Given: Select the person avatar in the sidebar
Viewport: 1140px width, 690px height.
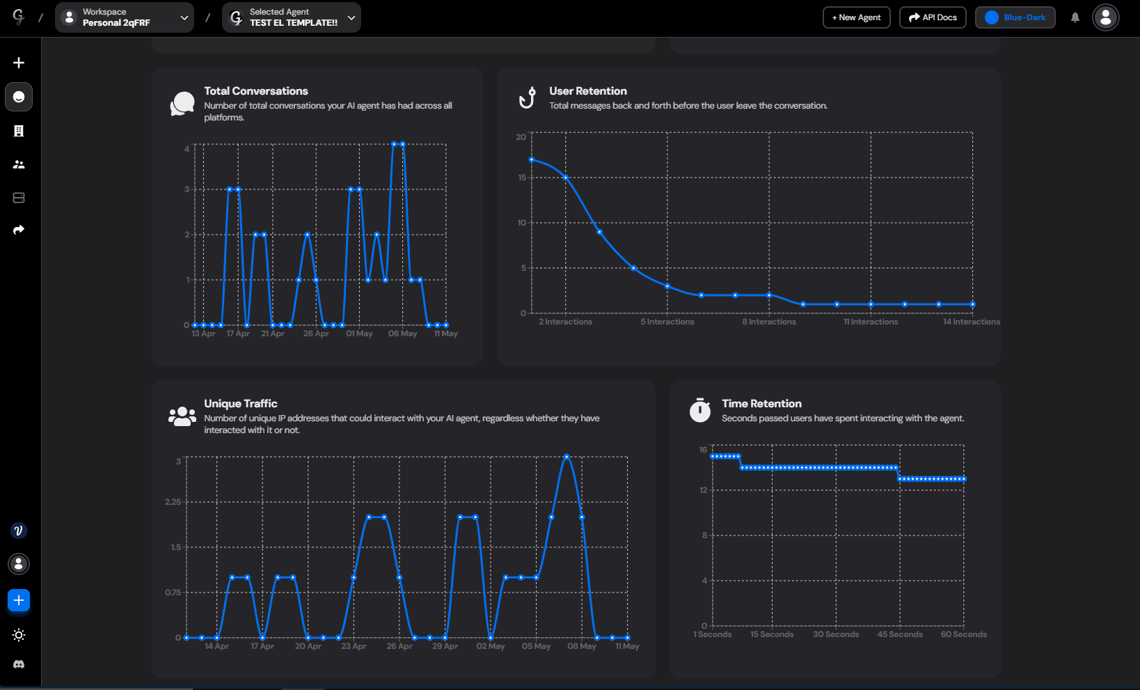Looking at the screenshot, I should (x=19, y=564).
